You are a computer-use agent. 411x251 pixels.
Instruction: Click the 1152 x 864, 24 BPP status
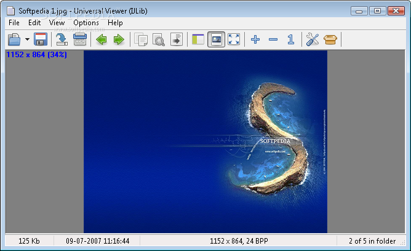[x=239, y=241]
